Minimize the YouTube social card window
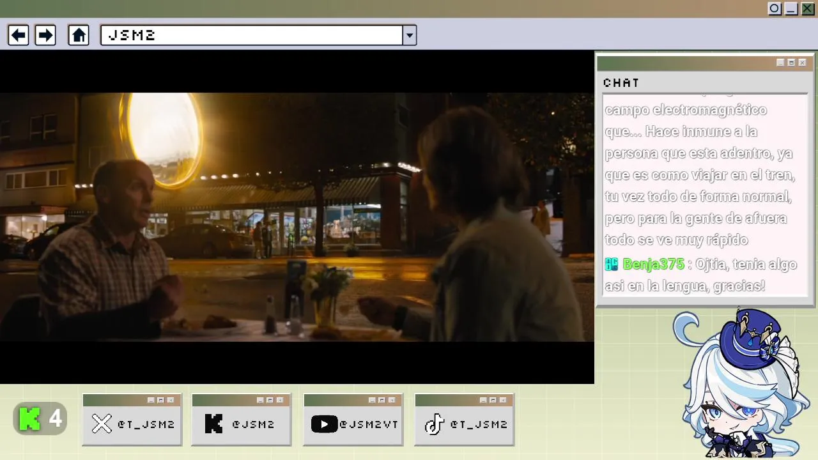Image resolution: width=818 pixels, height=460 pixels. [371, 400]
